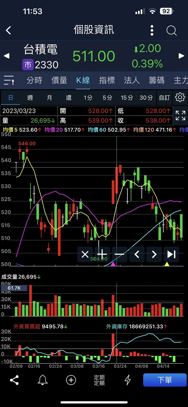Select monthly 月 chart period
This screenshot has height=407, width=188.
coord(49,98)
